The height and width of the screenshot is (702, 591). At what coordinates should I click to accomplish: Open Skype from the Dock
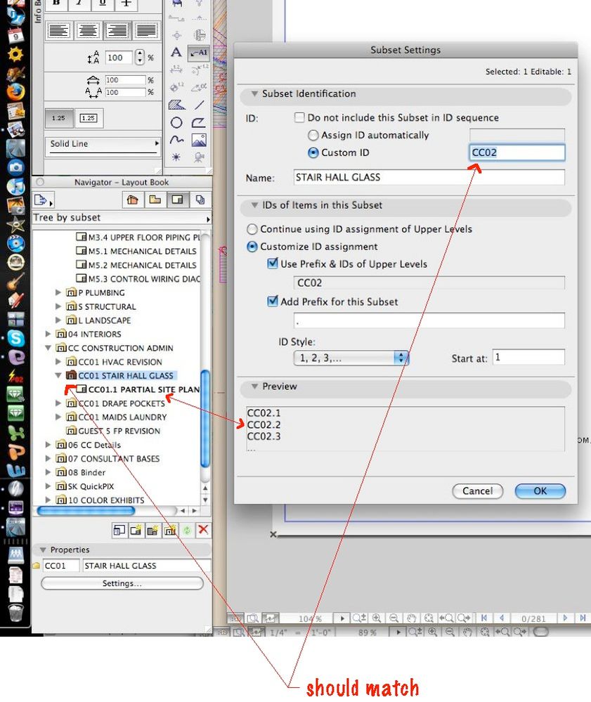tap(15, 338)
